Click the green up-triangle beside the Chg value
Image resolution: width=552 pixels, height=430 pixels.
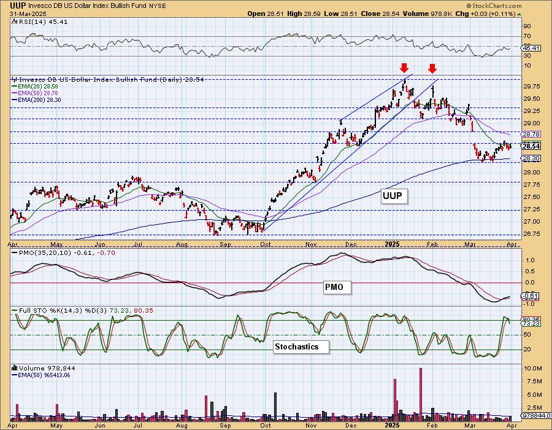519,14
